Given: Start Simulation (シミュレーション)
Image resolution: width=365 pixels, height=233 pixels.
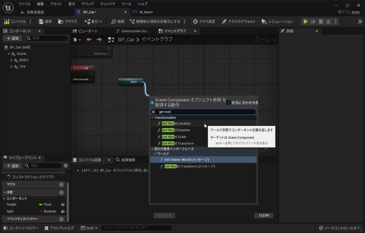Looking at the screenshot, I should pyautogui.click(x=277, y=21).
